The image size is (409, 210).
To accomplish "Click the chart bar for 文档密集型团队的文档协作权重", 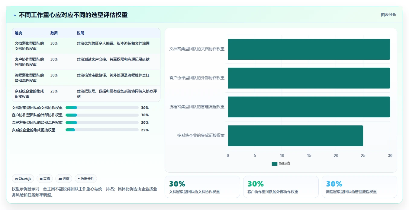I will pyautogui.click(x=309, y=49).
